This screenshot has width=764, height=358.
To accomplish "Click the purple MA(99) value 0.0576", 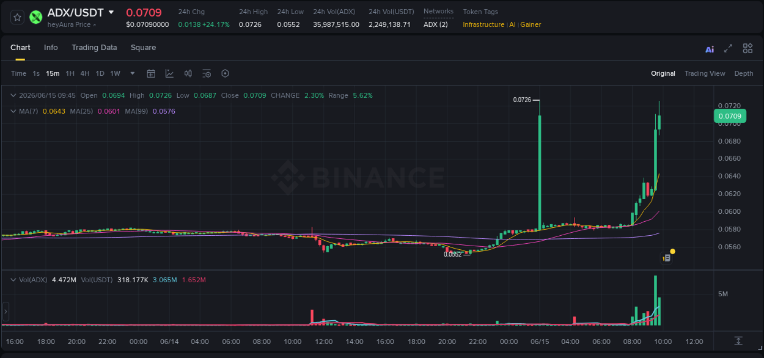I will click(164, 111).
